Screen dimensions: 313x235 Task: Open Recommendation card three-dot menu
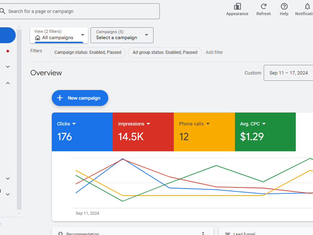click(x=203, y=233)
